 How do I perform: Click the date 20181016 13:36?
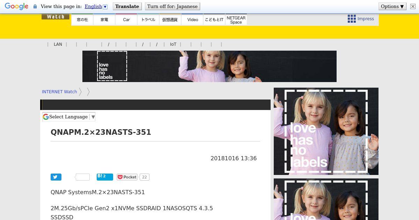tap(234, 158)
